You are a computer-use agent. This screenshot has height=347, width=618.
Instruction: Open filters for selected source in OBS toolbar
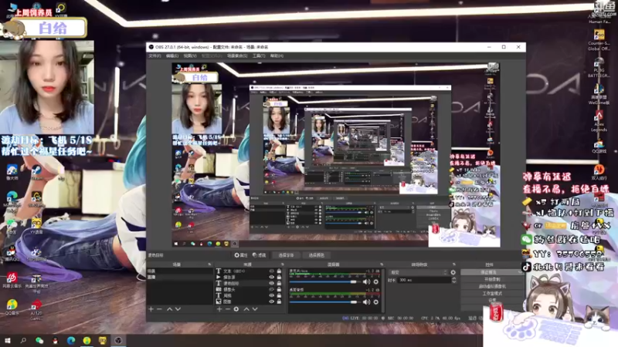(x=260, y=255)
